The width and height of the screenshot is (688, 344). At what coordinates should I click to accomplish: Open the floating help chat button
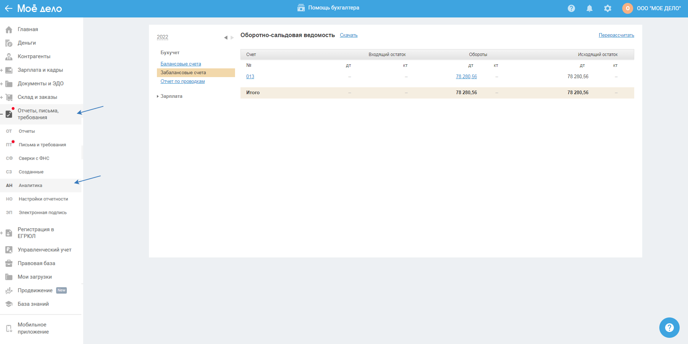(669, 328)
